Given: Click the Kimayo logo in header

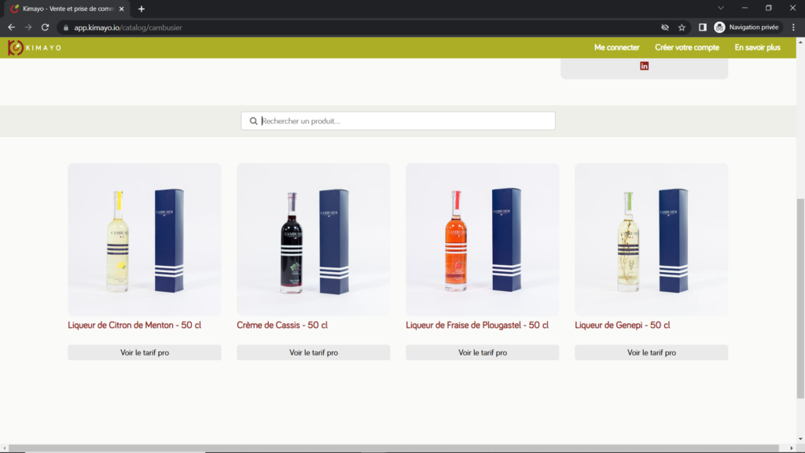Looking at the screenshot, I should point(35,48).
